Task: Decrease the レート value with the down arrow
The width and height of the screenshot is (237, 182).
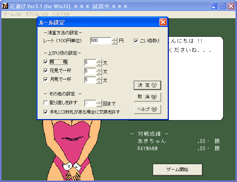Action: click(x=114, y=43)
